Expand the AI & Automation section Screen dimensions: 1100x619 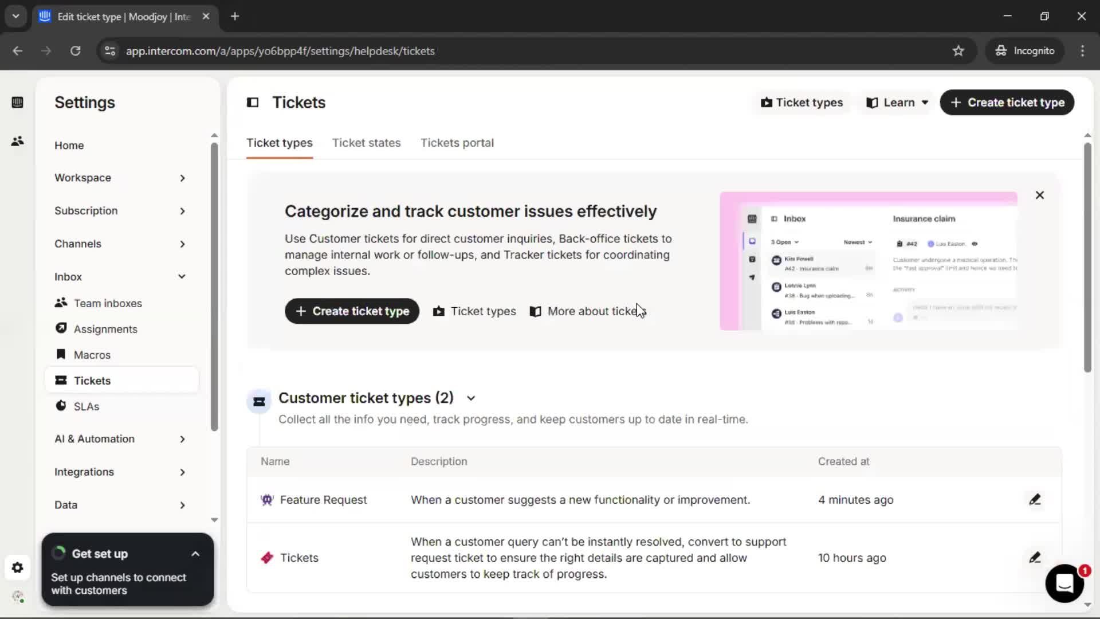120,439
